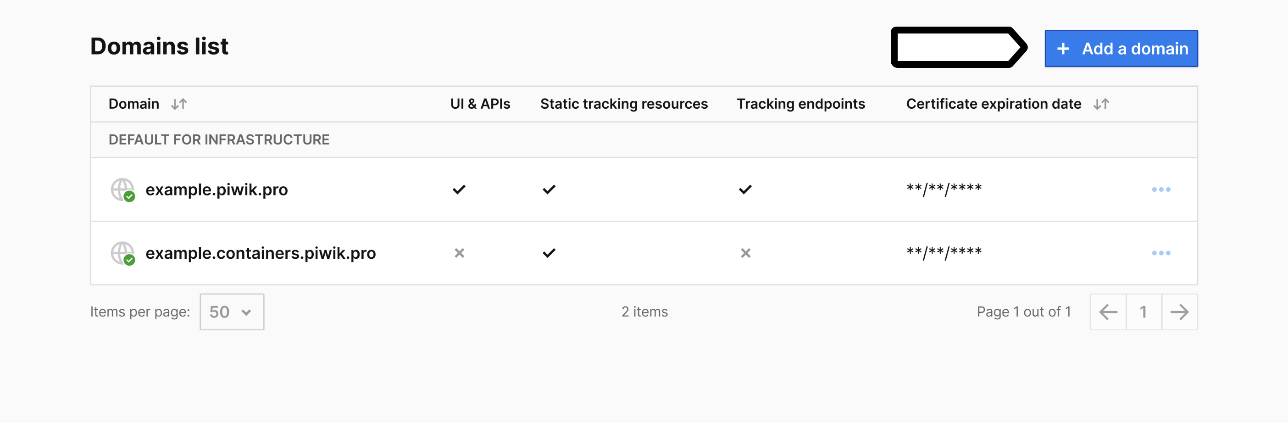Click the Domain column header
The image size is (1288, 423).
point(133,104)
